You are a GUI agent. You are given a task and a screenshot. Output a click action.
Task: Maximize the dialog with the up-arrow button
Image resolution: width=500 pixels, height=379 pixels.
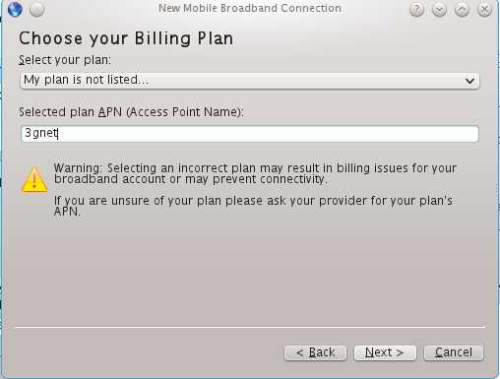[462, 10]
